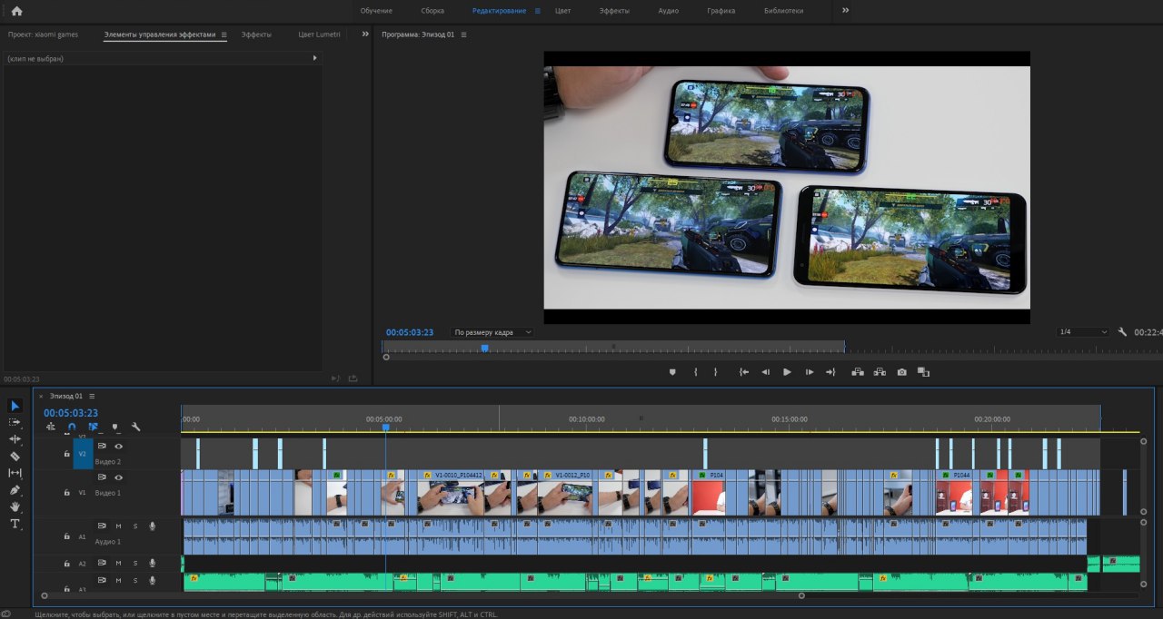Toggle timeline snapping magnet
Image resolution: width=1163 pixels, height=619 pixels.
(72, 427)
